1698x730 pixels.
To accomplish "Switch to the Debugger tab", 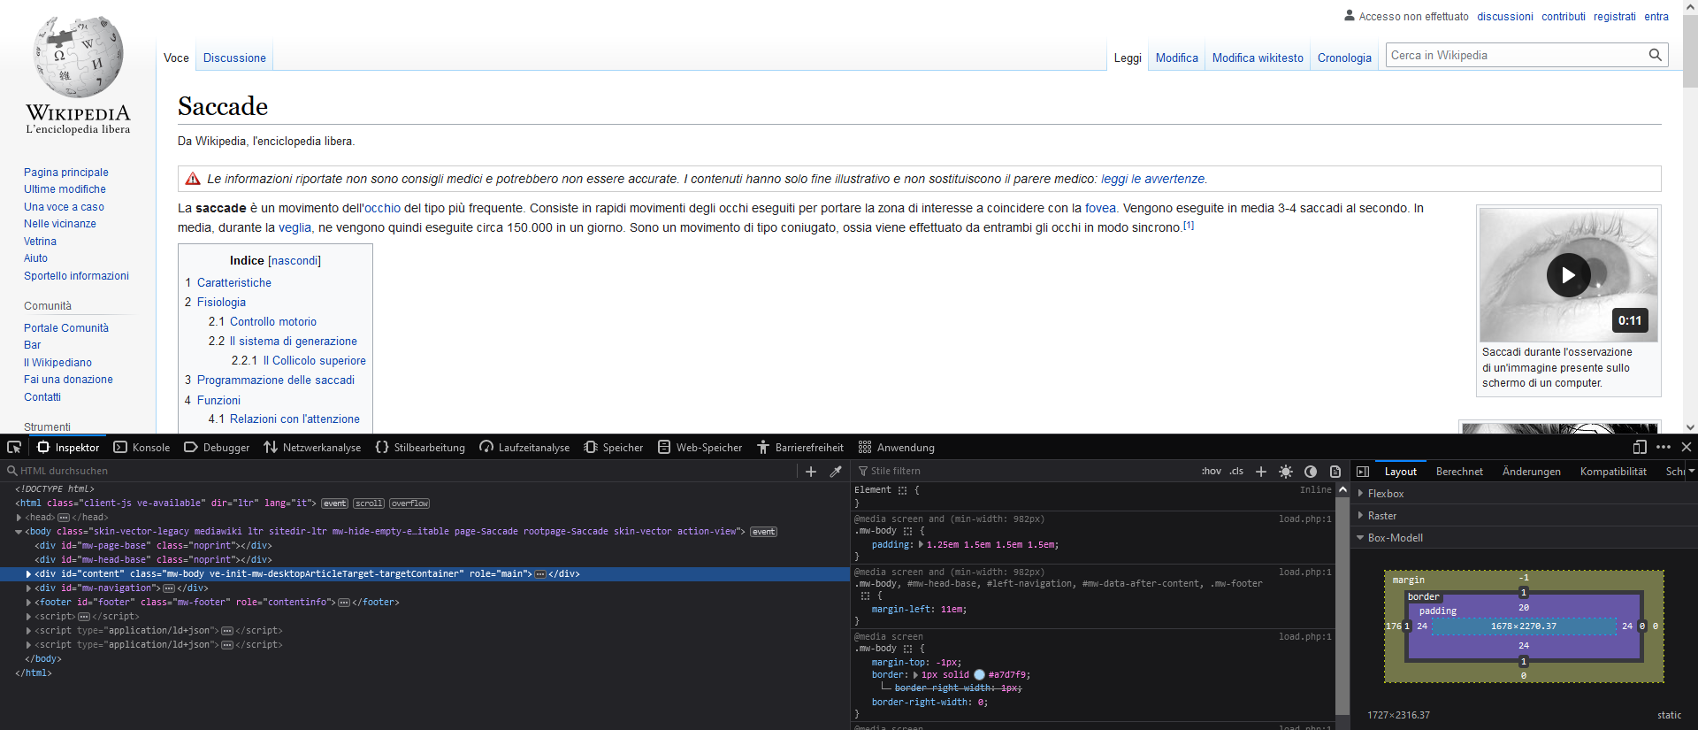I will tap(217, 448).
